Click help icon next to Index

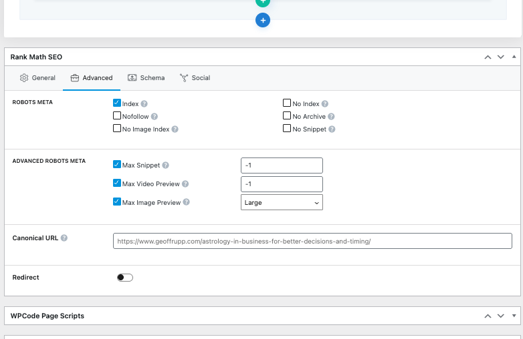(144, 104)
